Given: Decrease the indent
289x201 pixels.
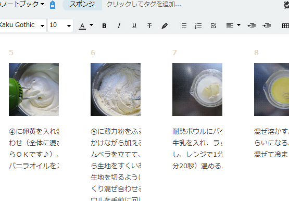Looking at the screenshot, I should (252, 26).
